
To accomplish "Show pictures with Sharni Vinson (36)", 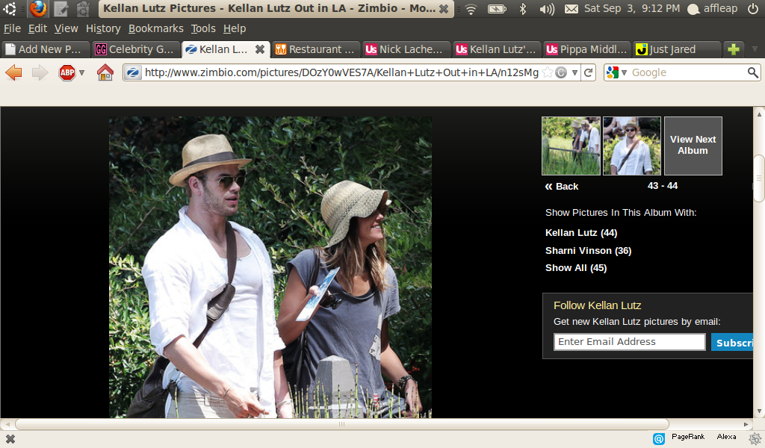I will pyautogui.click(x=589, y=251).
